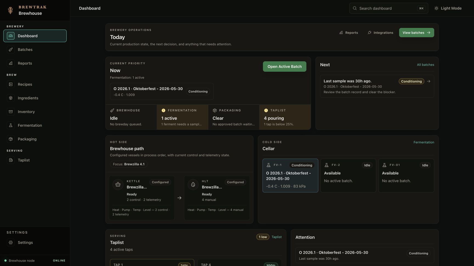Click the Brewhouse icon in status tile
474x266 pixels.
[112, 110]
